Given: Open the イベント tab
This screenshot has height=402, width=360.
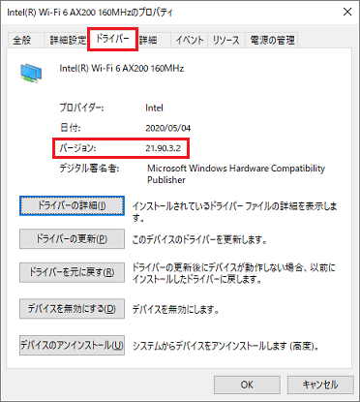Looking at the screenshot, I should point(190,41).
